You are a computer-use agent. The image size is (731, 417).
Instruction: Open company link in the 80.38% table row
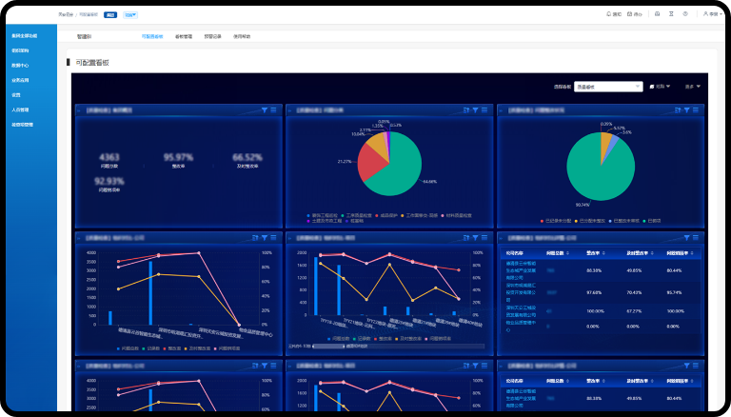coord(522,270)
